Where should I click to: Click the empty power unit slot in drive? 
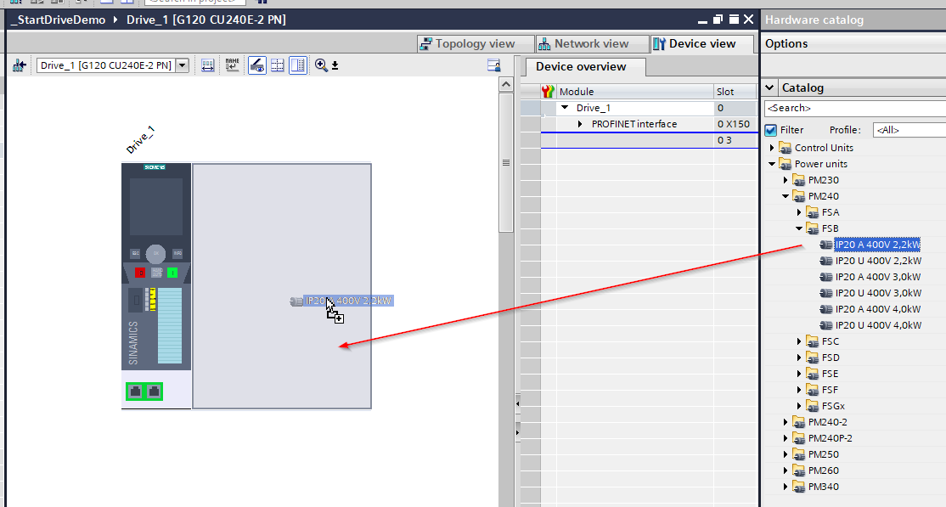click(x=282, y=286)
